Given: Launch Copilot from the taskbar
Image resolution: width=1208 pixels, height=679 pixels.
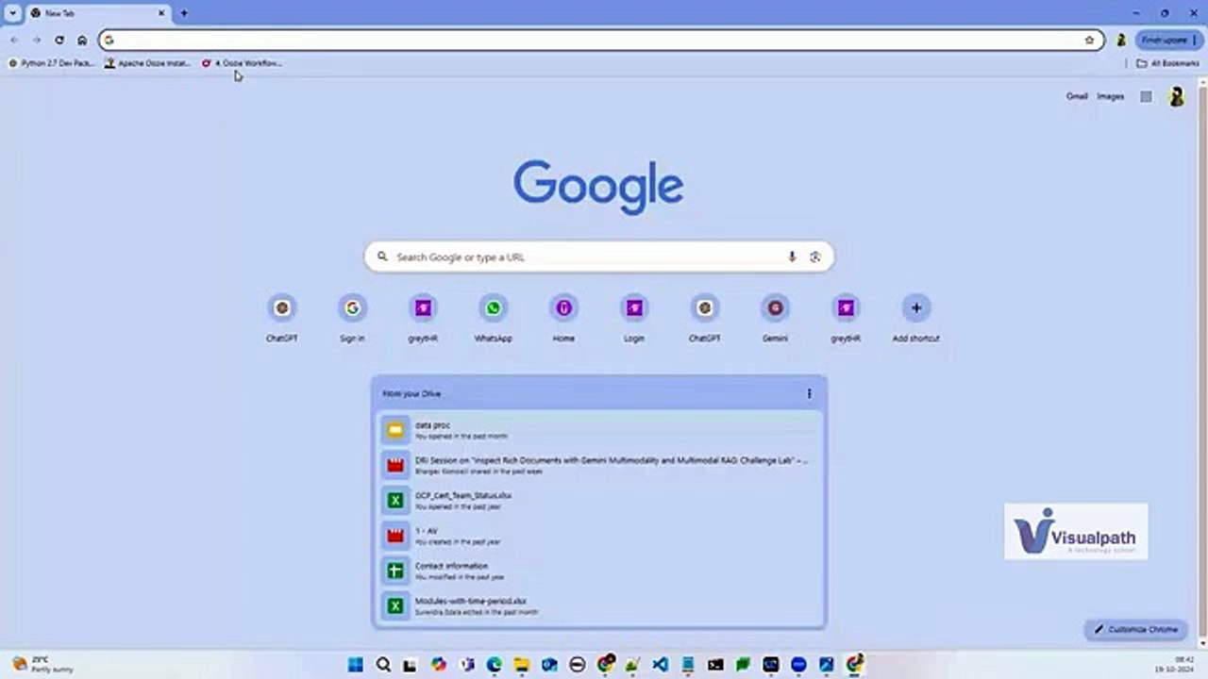Looking at the screenshot, I should pyautogui.click(x=439, y=665).
